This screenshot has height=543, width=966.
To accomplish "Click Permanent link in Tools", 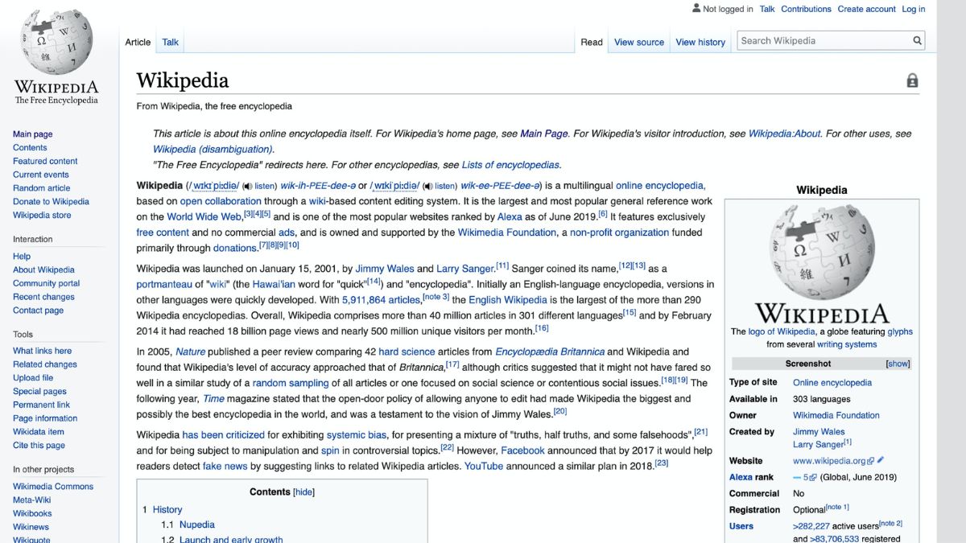I will 41,405.
